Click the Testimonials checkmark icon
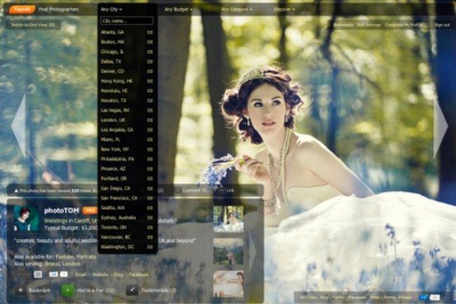This screenshot has height=304, width=456. coord(132,290)
